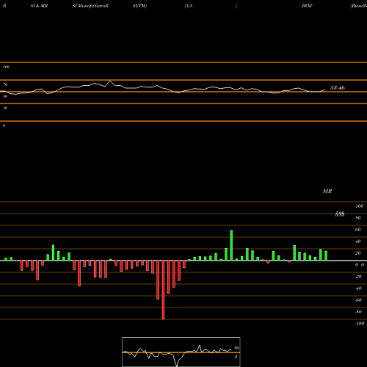Click the longest red histogram bar
Screen dimensions: 367x367
tap(163, 290)
